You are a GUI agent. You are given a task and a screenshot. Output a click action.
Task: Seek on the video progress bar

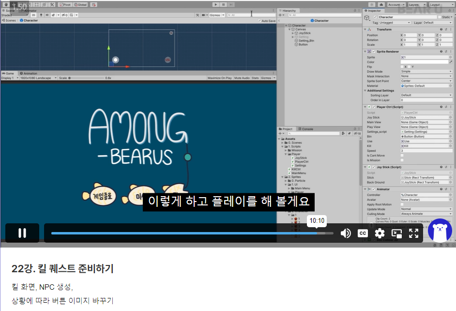coord(192,233)
